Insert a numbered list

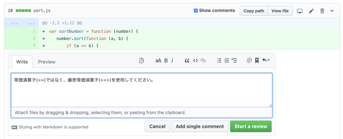click(227, 61)
